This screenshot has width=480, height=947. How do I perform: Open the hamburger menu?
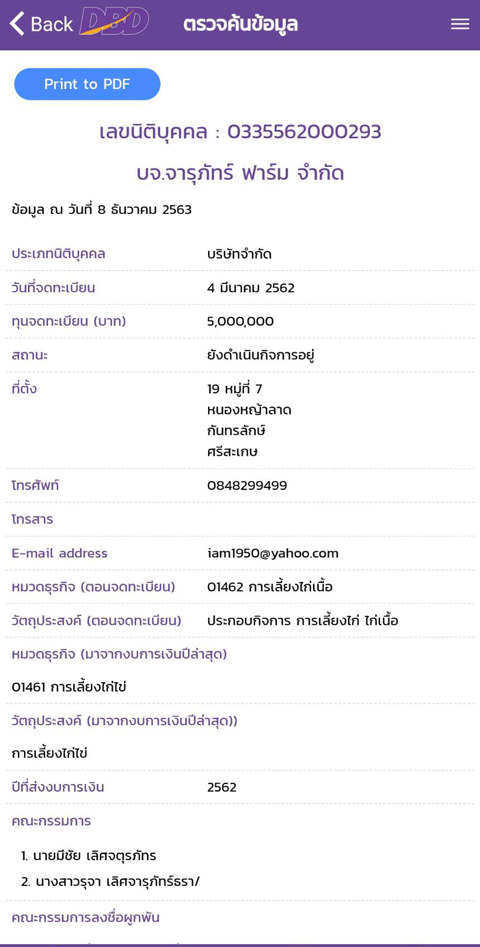460,24
